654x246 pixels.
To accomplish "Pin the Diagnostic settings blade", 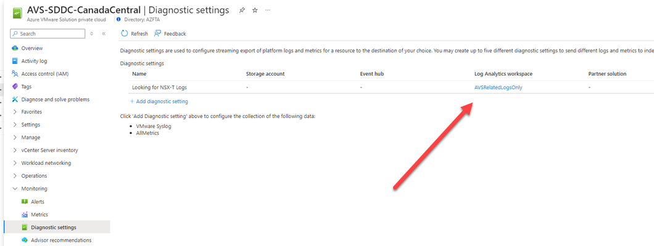I will 242,10.
